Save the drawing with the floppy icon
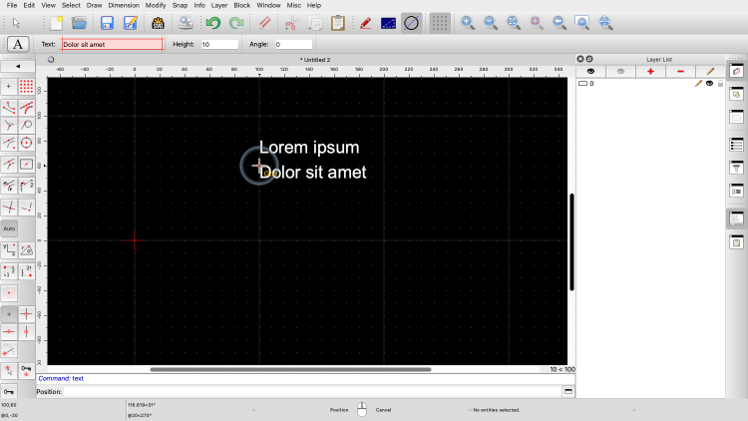Image resolution: width=748 pixels, height=421 pixels. pos(107,23)
